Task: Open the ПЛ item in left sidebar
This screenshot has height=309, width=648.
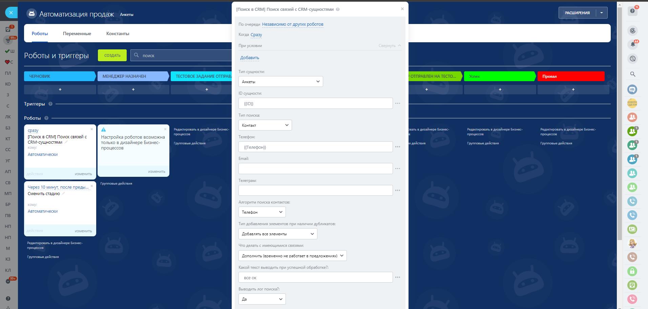Action: pos(8,73)
